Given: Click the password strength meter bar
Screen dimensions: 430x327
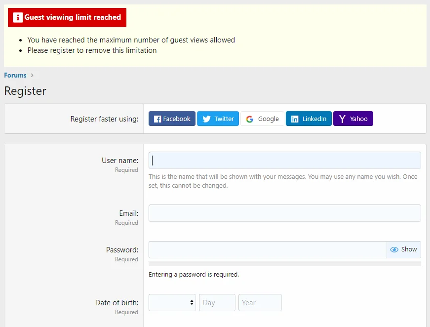Looking at the screenshot, I should click(284, 264).
